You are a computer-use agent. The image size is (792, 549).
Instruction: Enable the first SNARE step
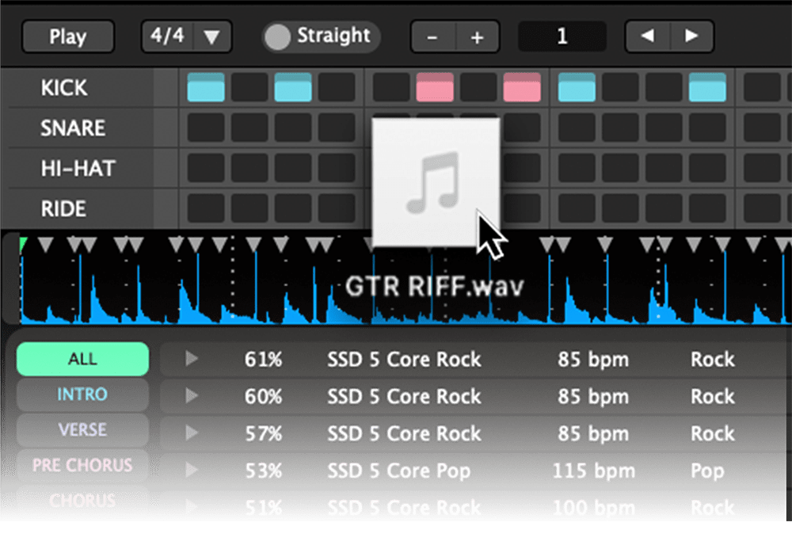point(206,128)
